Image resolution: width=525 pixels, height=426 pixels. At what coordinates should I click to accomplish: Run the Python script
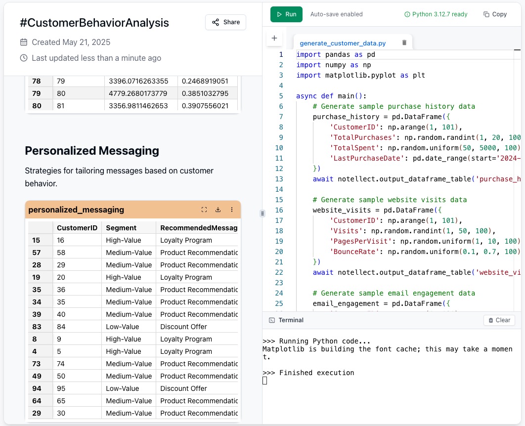click(286, 14)
